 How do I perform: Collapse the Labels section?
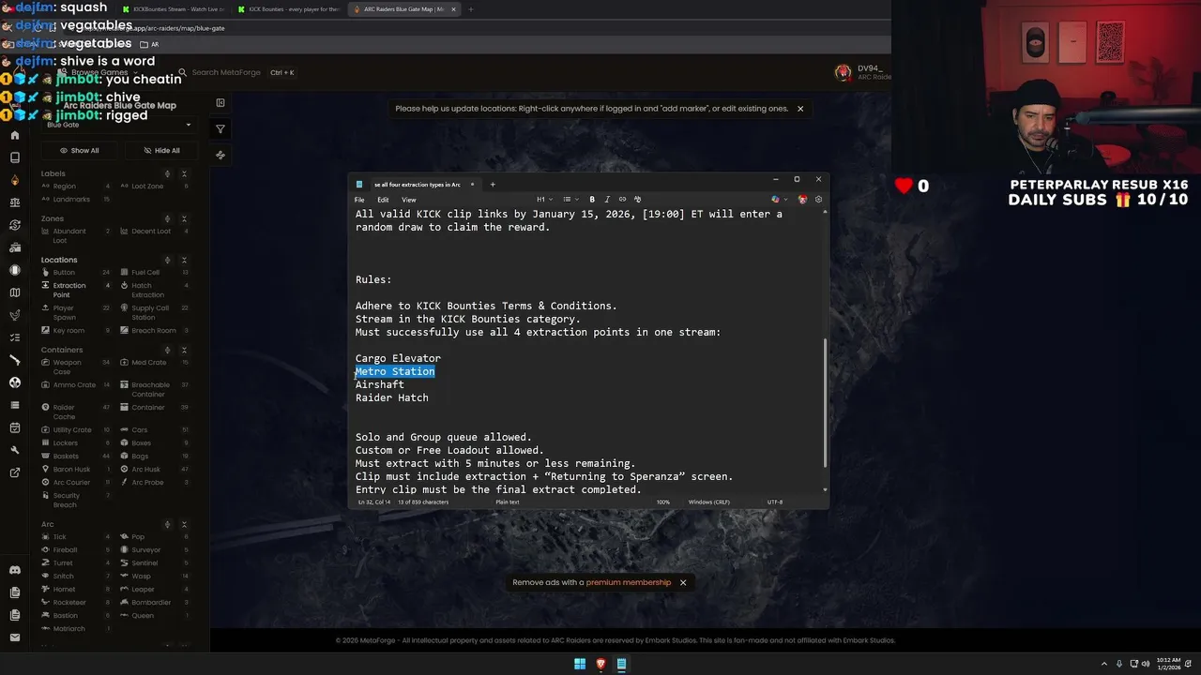(x=184, y=174)
